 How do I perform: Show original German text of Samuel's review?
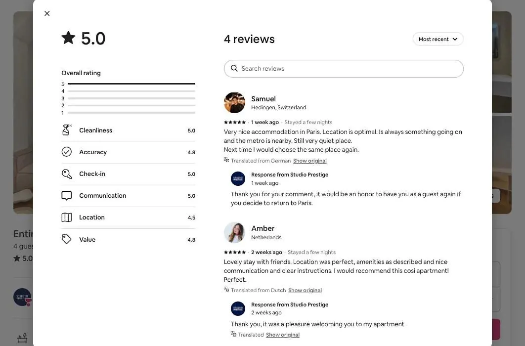[309, 161]
